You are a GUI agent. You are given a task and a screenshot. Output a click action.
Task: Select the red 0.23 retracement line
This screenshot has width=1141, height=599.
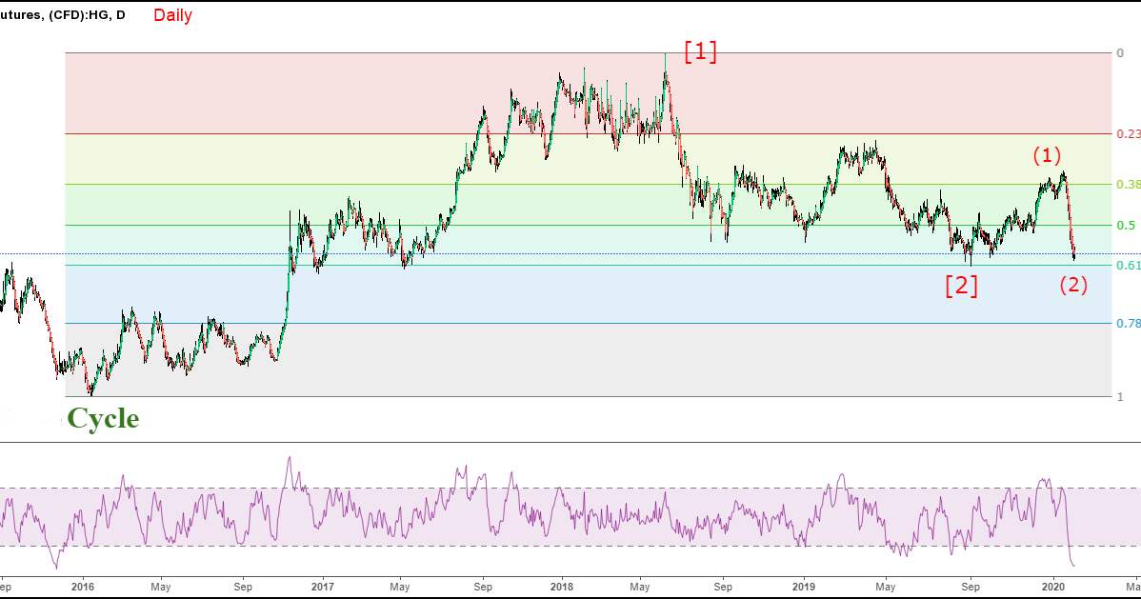381,134
